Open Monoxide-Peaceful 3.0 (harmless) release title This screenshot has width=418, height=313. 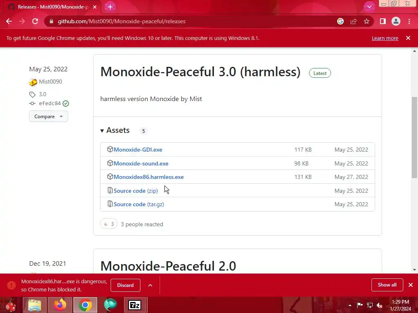click(x=200, y=72)
